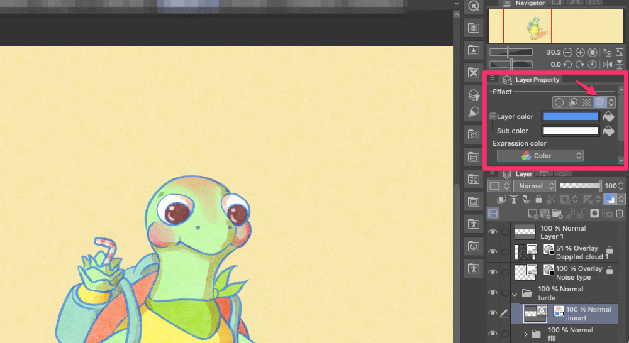
Task: Hide the turtle folder
Action: point(493,293)
